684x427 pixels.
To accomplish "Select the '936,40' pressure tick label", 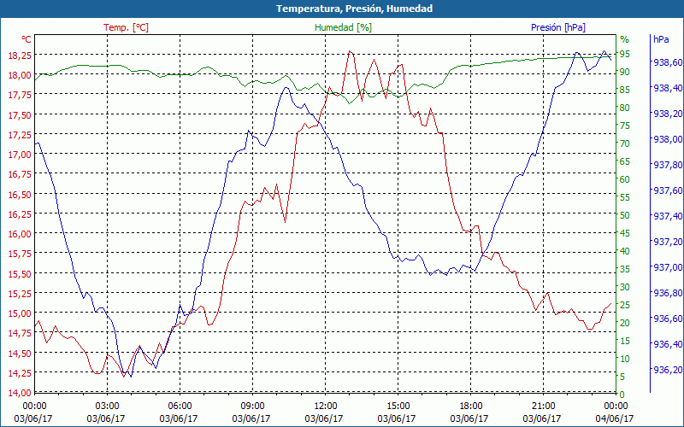I will click(x=668, y=344).
